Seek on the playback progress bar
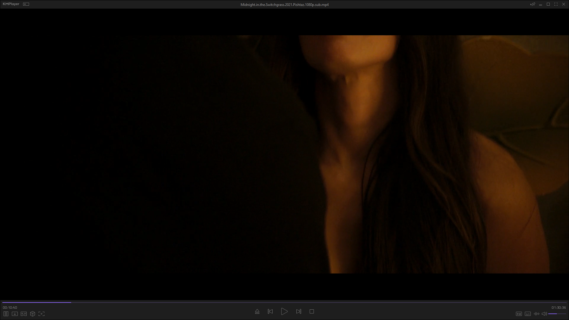The height and width of the screenshot is (320, 569). (284, 303)
